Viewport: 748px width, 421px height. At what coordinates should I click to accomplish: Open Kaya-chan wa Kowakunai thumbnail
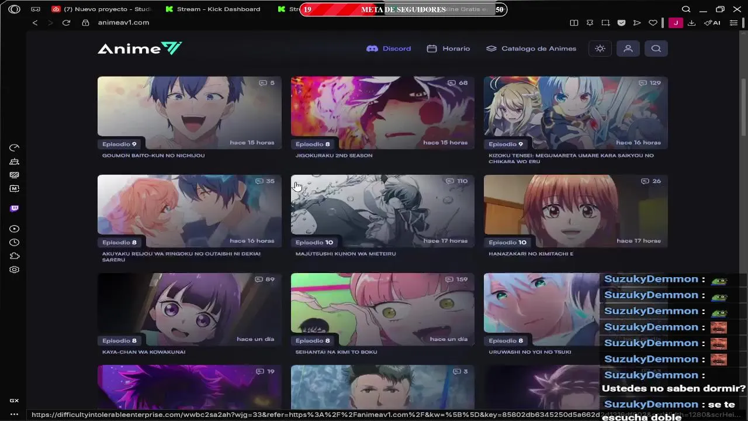[189, 309]
